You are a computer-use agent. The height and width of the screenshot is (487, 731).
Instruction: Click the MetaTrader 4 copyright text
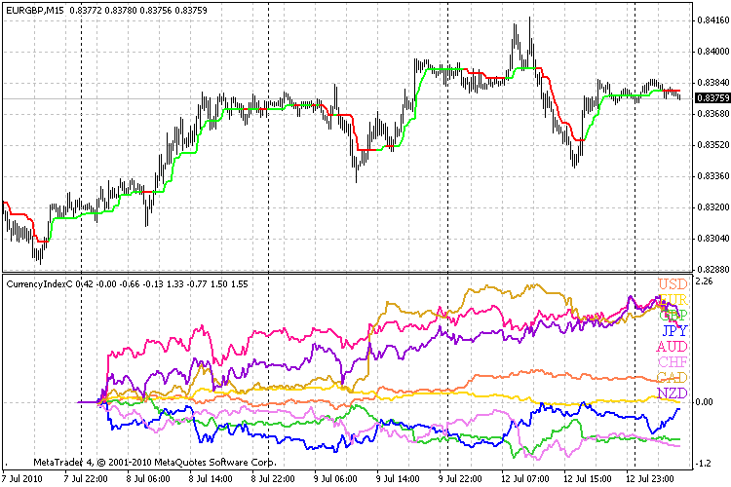(153, 461)
